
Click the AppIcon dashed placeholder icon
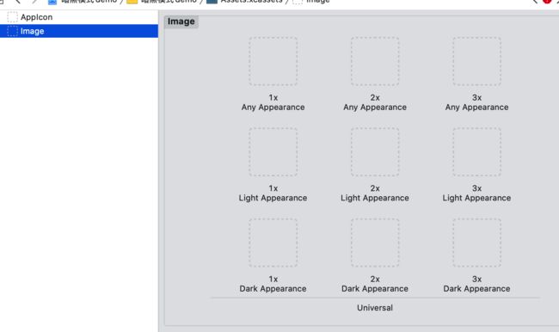click(13, 17)
